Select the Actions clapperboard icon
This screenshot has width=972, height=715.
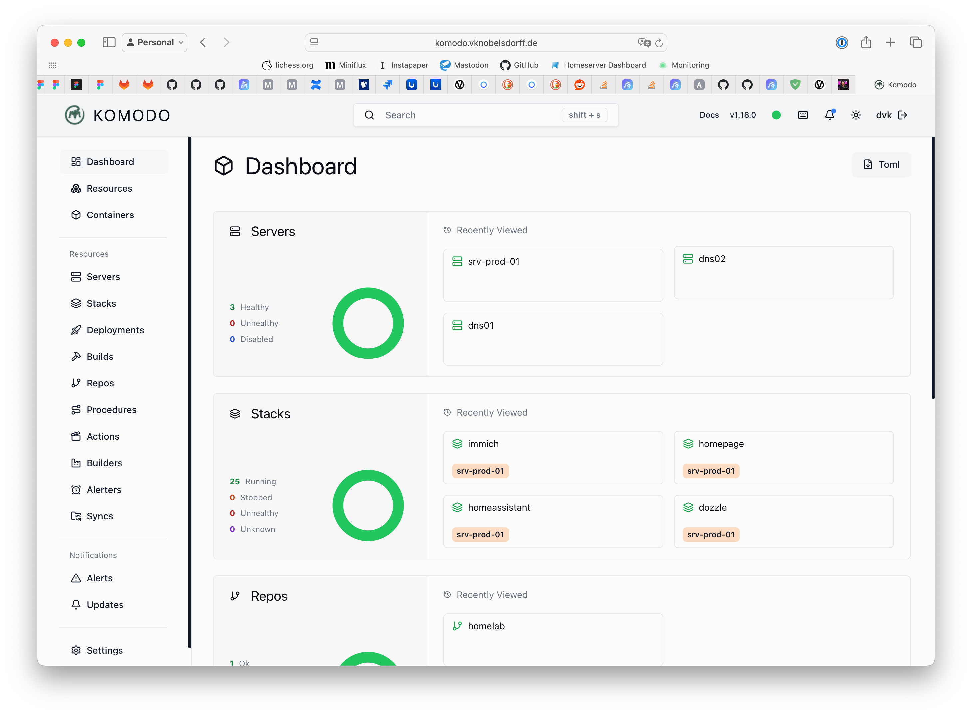click(76, 436)
